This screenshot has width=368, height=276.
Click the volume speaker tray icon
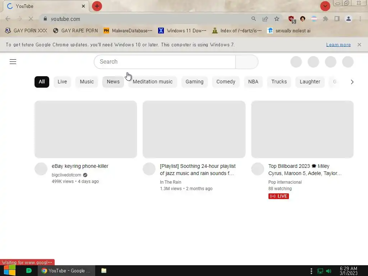329,271
